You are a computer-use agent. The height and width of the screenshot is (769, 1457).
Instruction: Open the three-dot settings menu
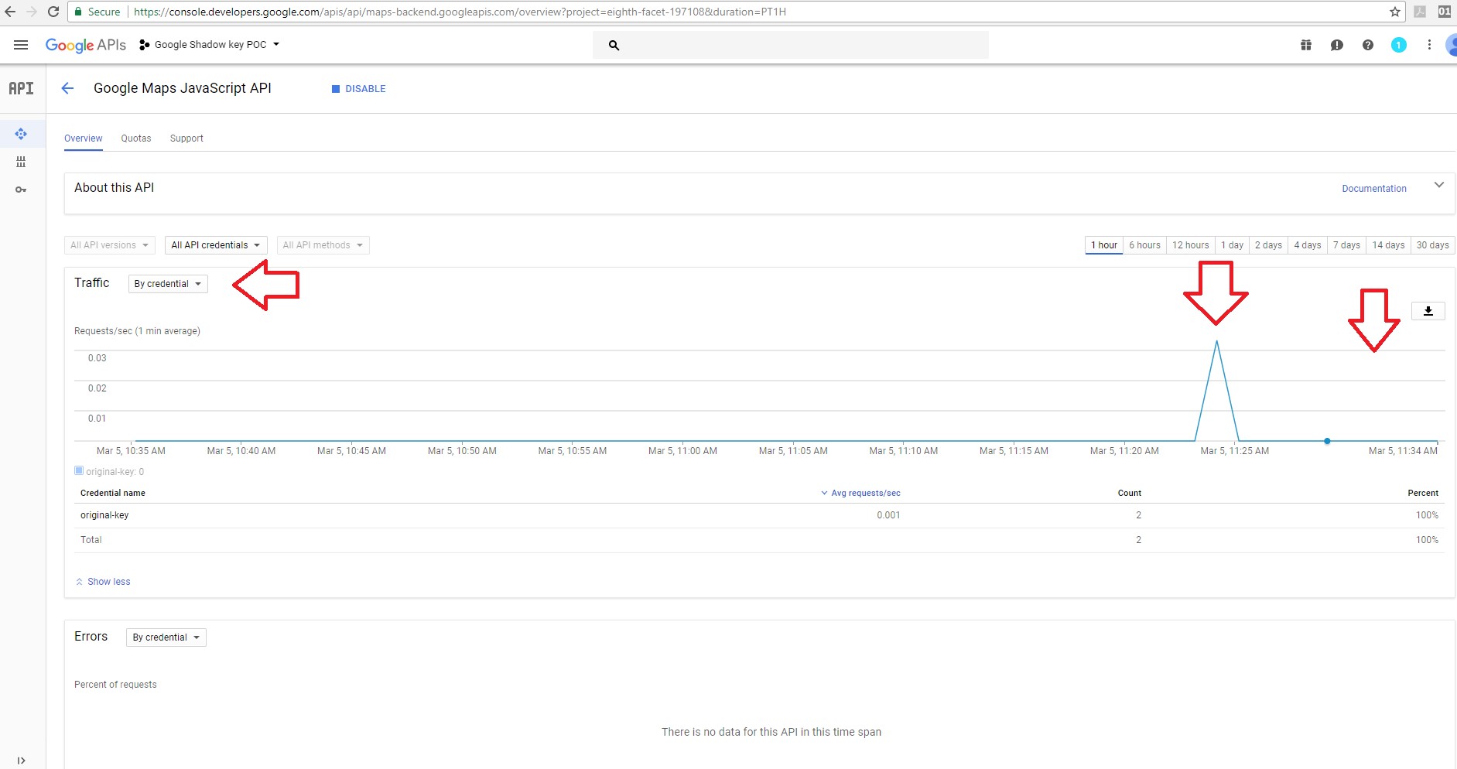[x=1429, y=45]
